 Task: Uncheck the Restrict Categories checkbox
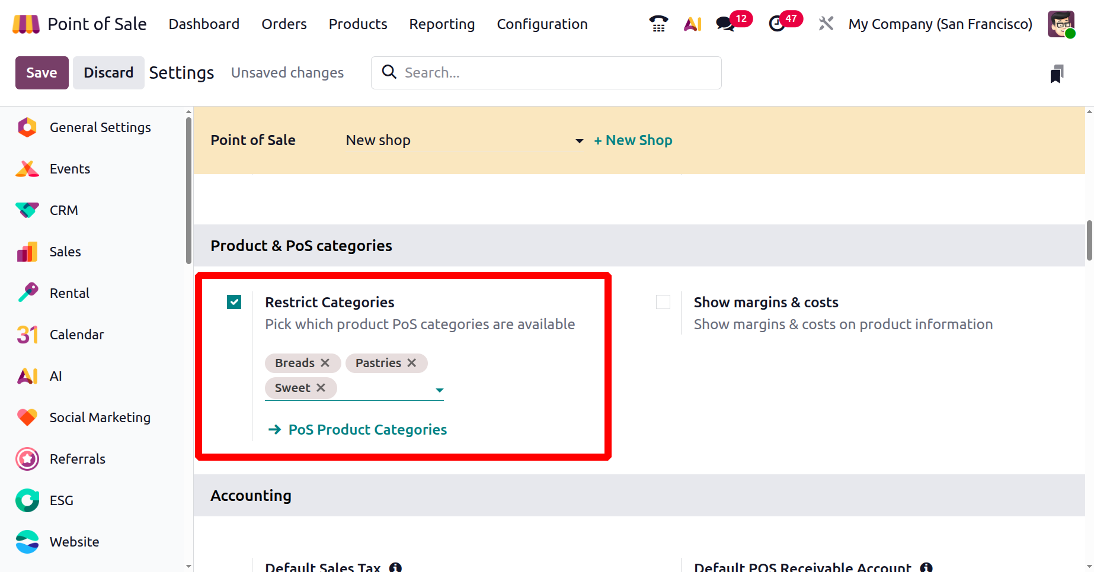[x=234, y=303]
